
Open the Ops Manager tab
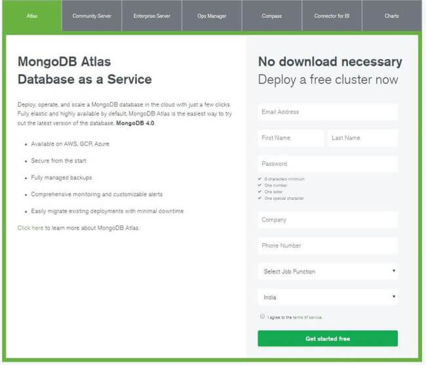tap(212, 16)
